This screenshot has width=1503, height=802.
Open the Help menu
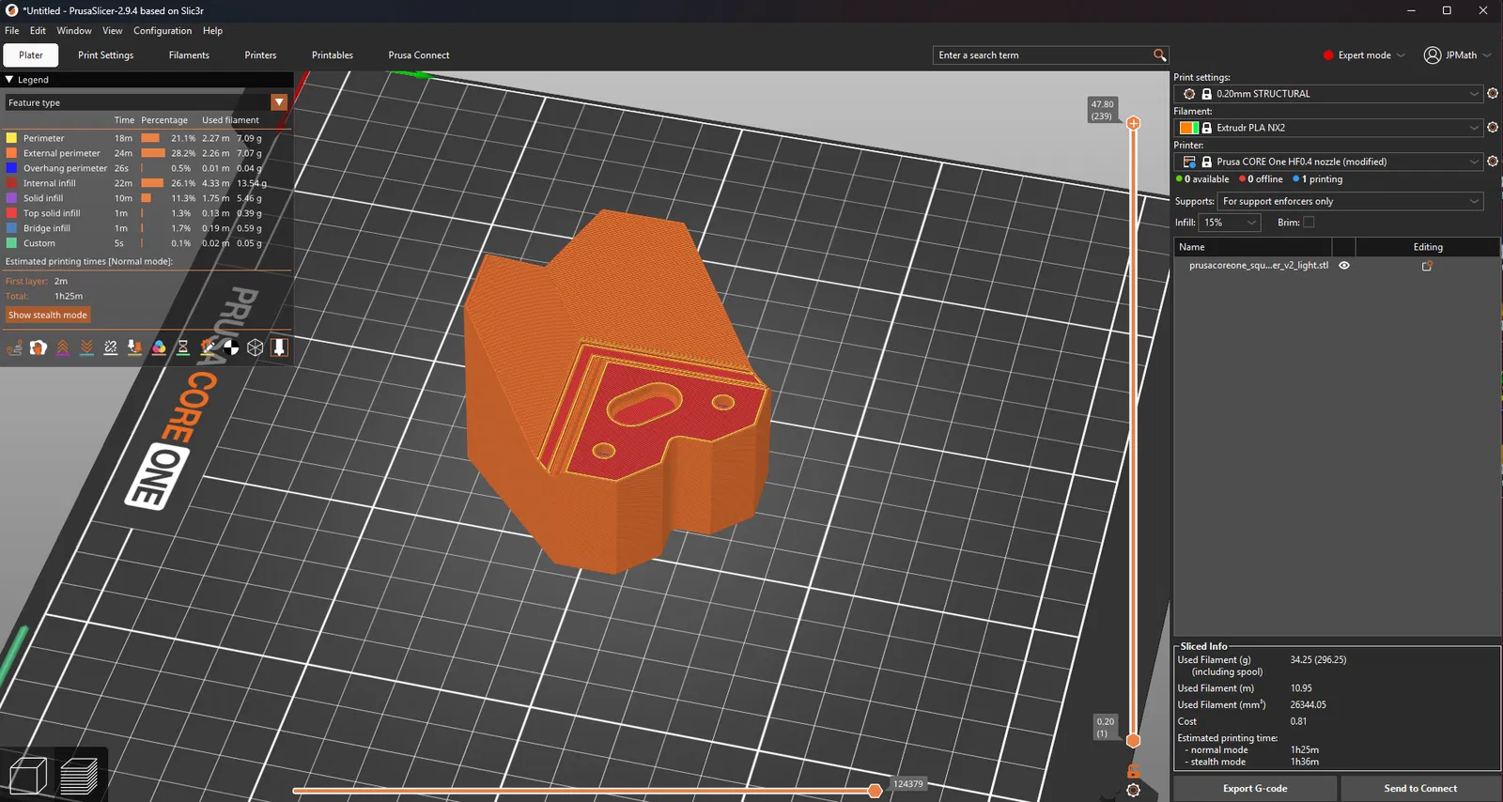(213, 31)
